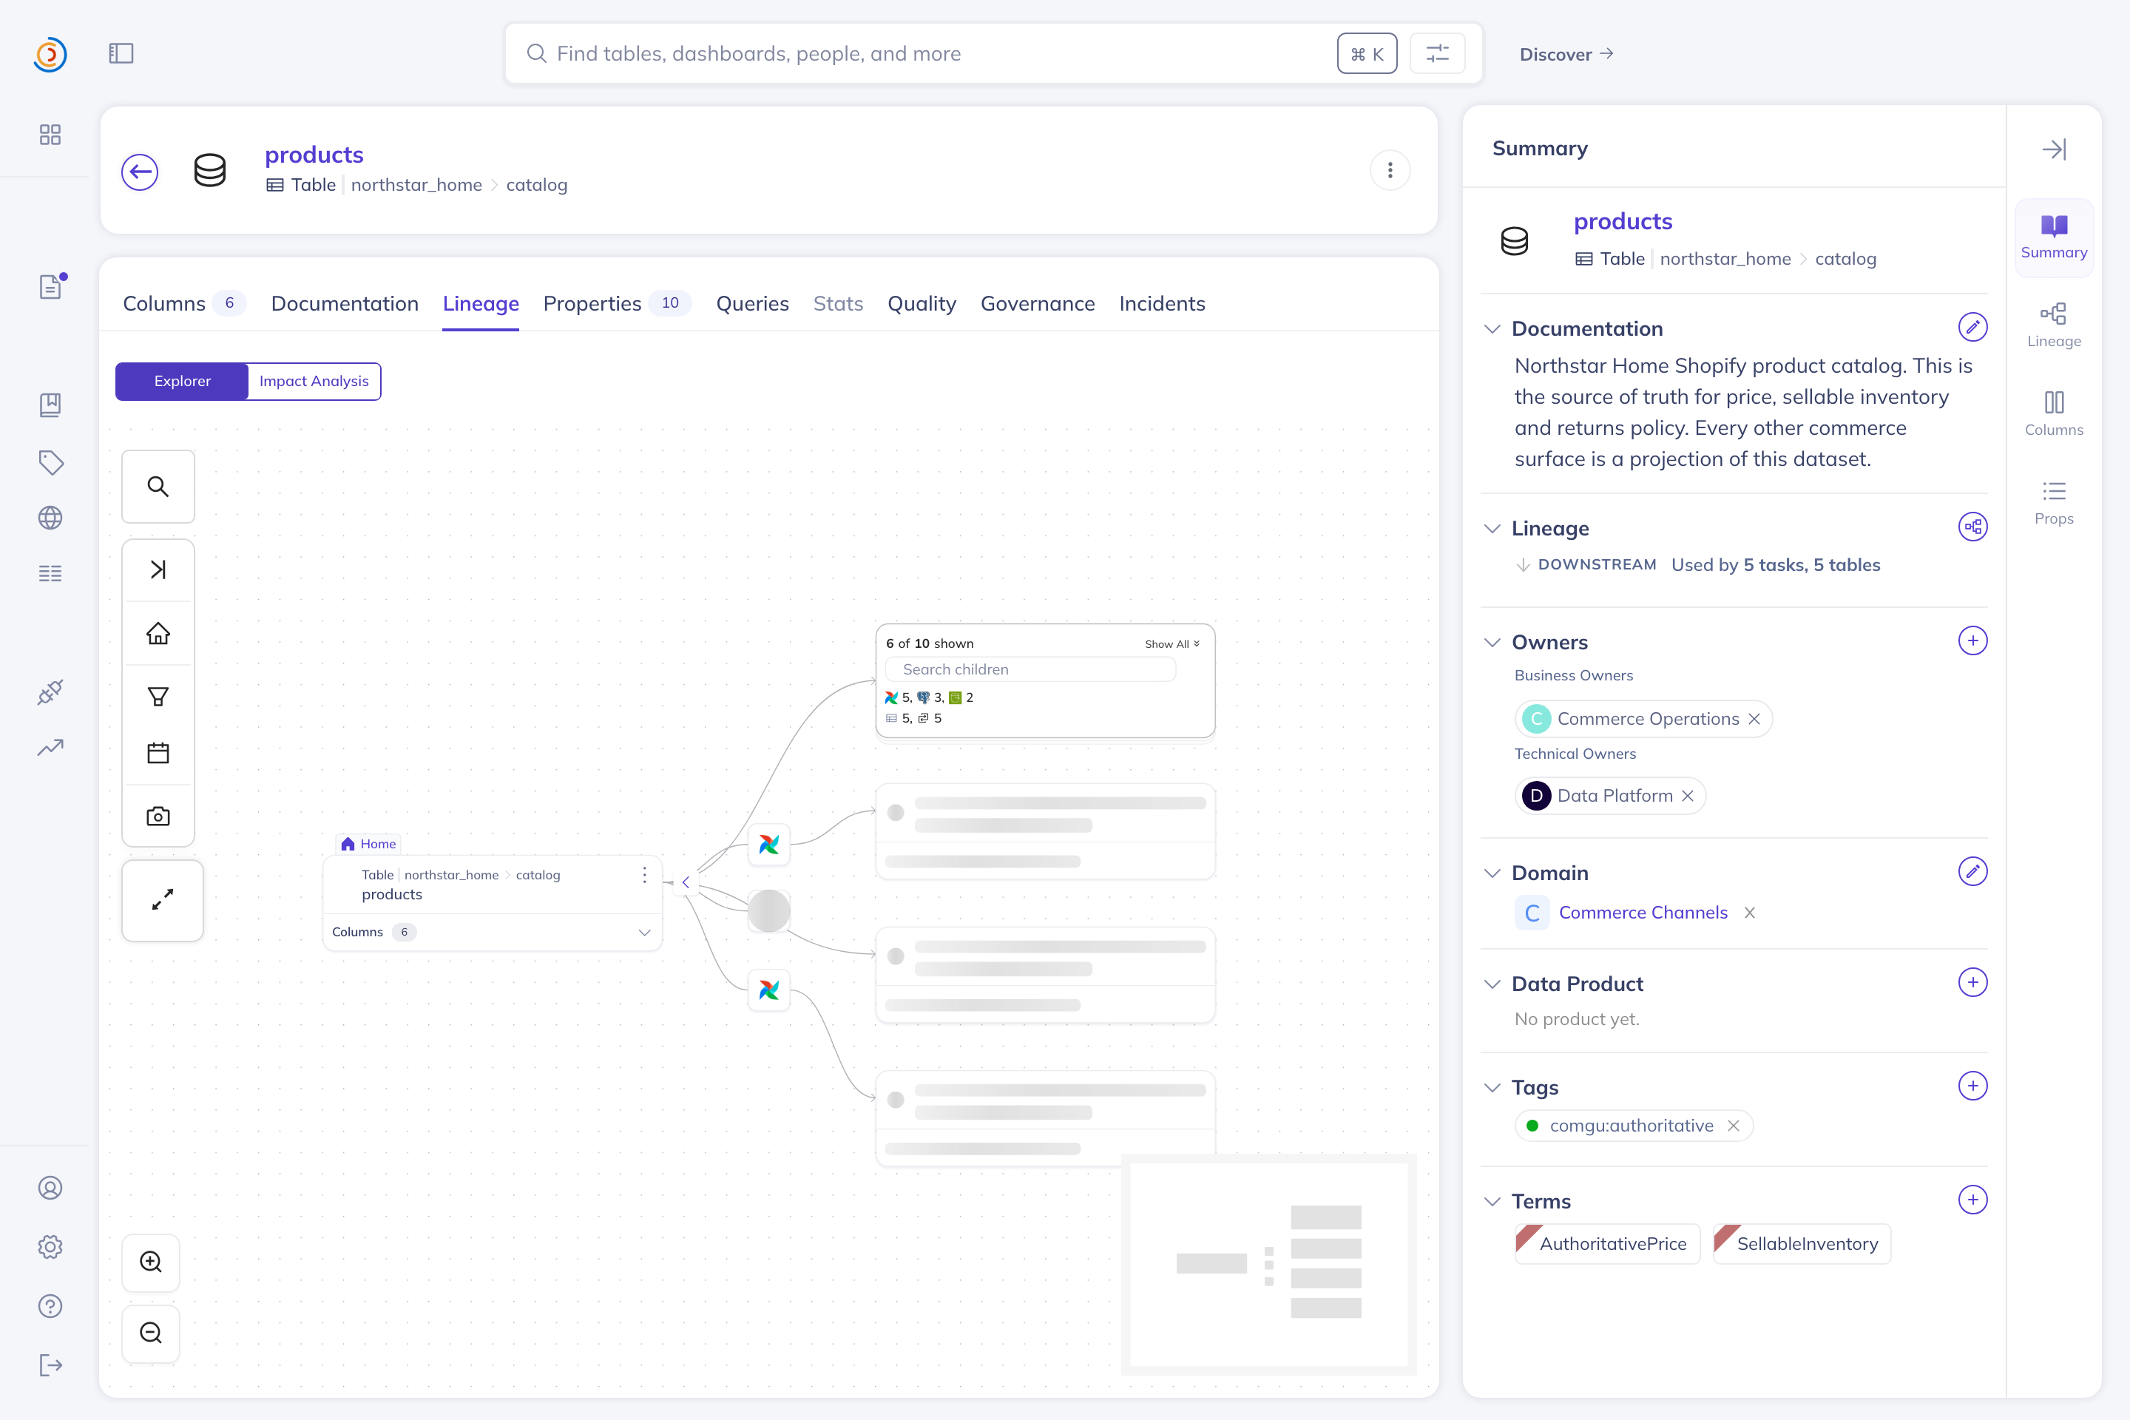2130x1420 pixels.
Task: Click Show All in lineage children card
Action: click(x=1171, y=644)
